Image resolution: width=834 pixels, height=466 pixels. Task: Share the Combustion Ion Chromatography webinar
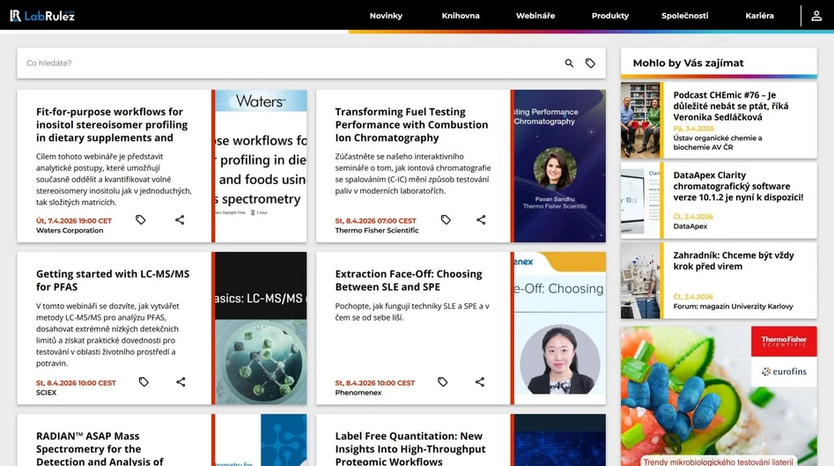[481, 219]
